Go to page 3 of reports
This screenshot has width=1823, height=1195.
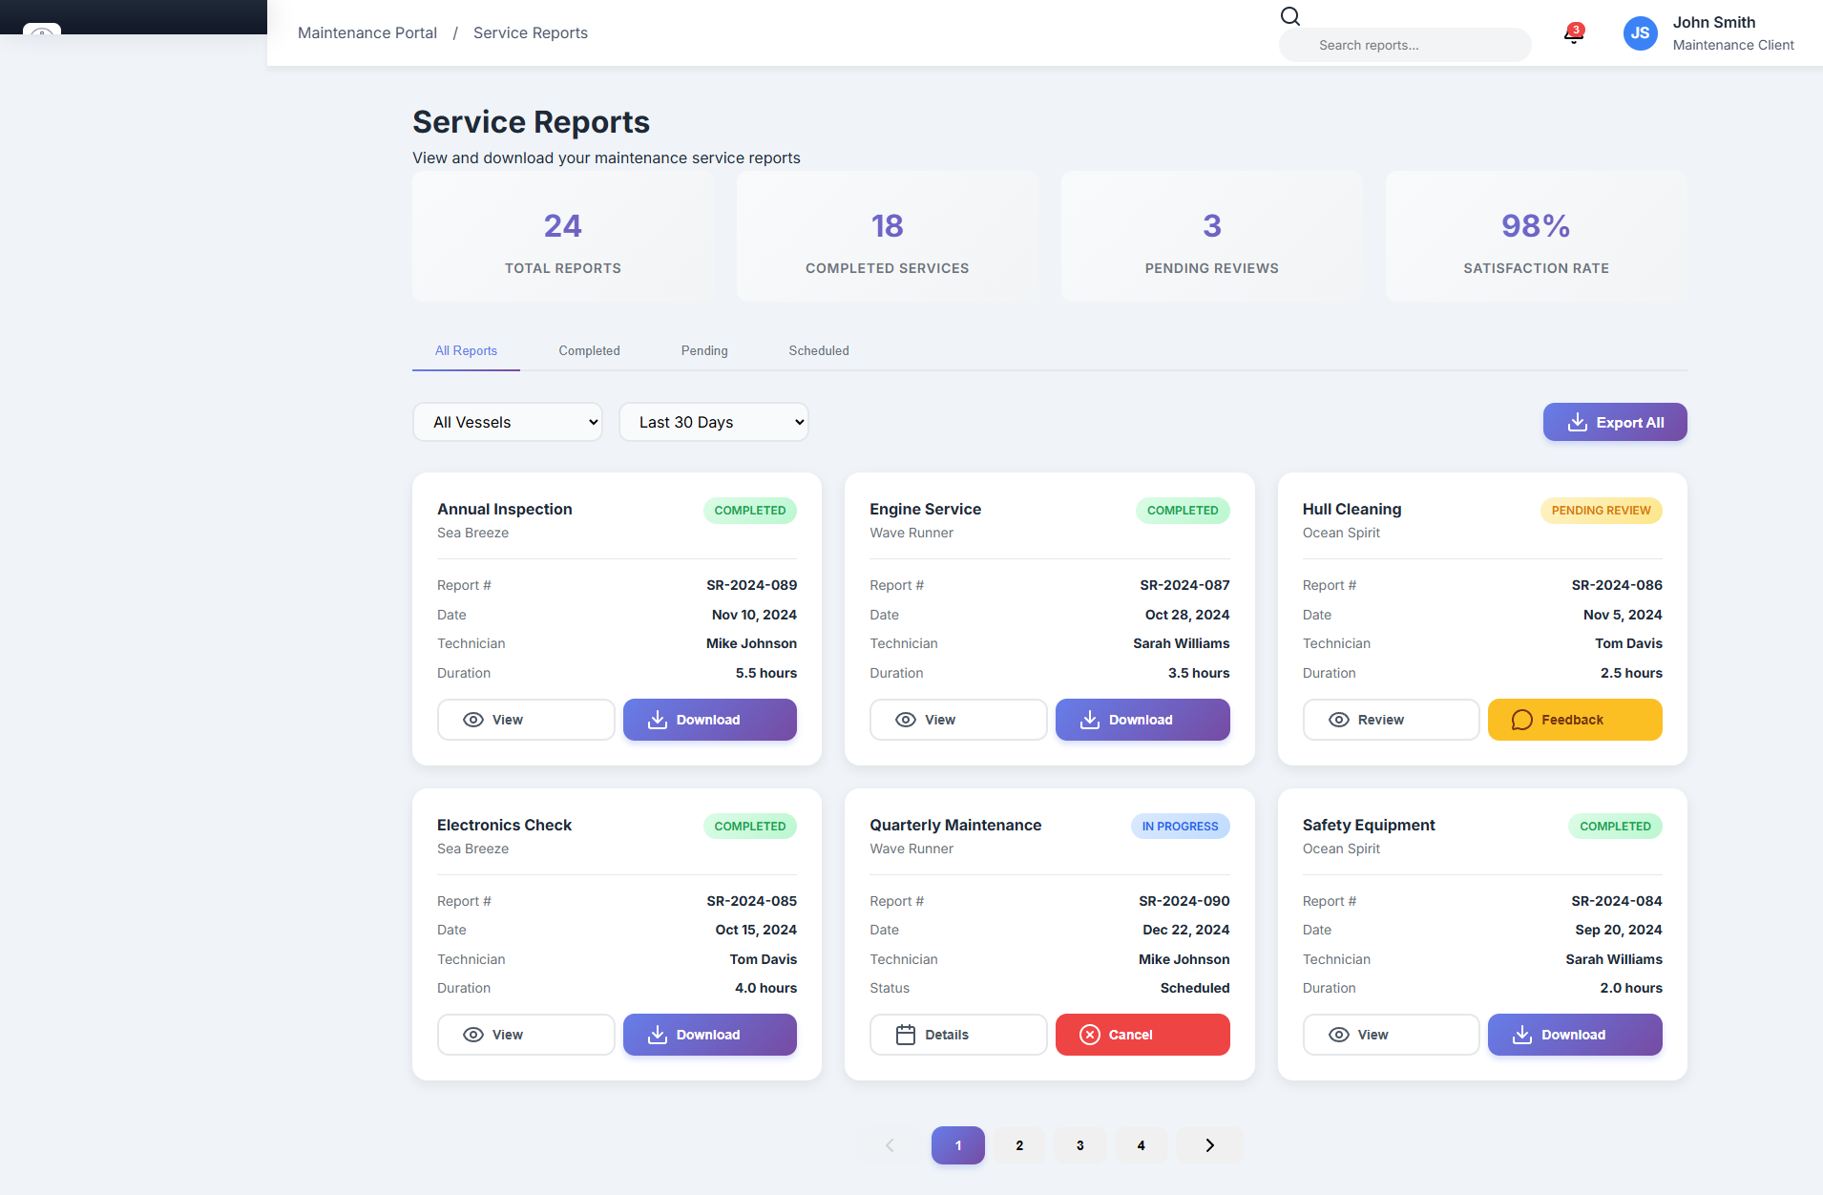click(1079, 1145)
